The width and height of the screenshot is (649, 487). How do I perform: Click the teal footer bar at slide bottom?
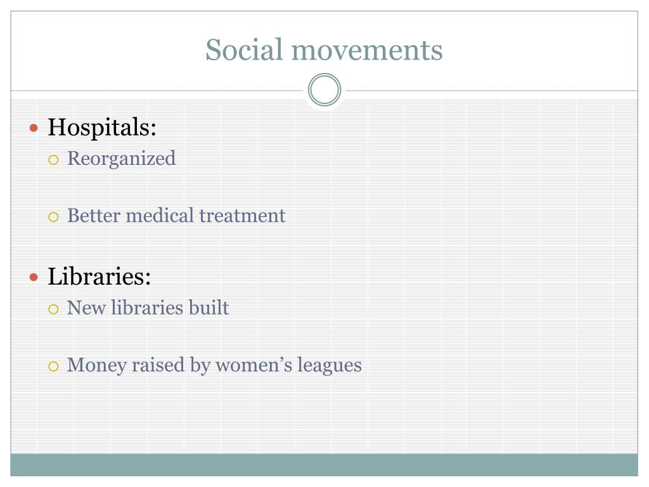tap(324, 465)
